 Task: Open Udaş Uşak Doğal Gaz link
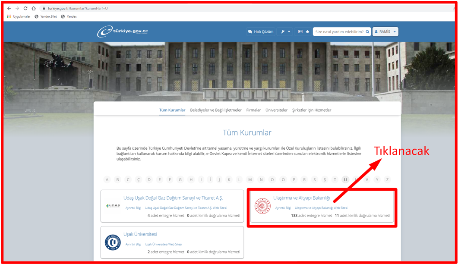(x=173, y=198)
